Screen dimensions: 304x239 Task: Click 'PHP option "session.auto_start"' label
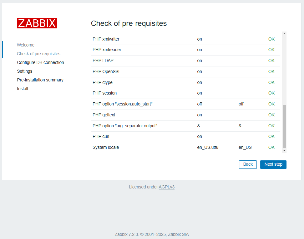(123, 104)
